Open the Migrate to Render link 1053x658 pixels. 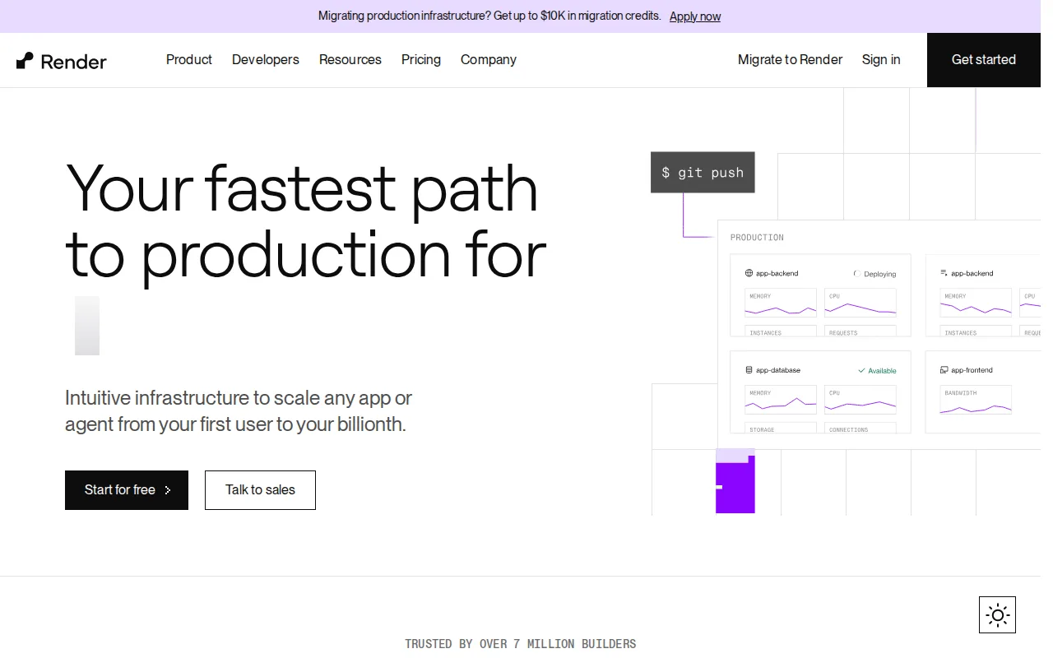[x=790, y=60]
